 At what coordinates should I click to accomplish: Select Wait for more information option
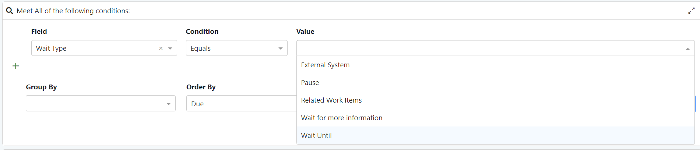(342, 118)
